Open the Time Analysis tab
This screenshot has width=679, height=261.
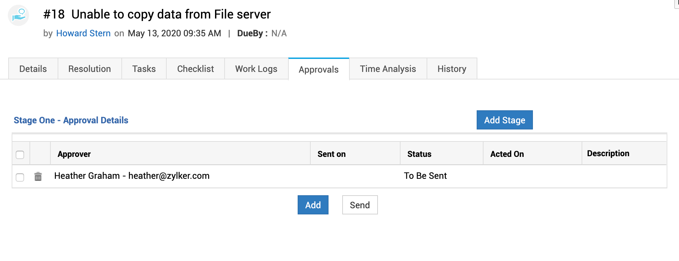[388, 69]
